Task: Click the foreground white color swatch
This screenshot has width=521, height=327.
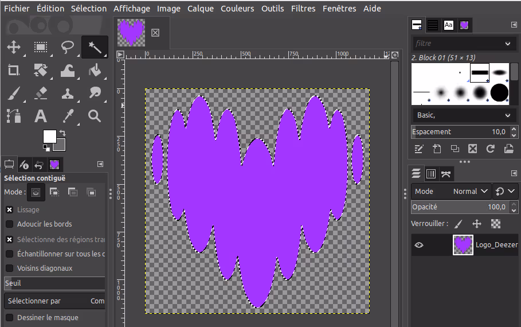Action: pyautogui.click(x=49, y=137)
